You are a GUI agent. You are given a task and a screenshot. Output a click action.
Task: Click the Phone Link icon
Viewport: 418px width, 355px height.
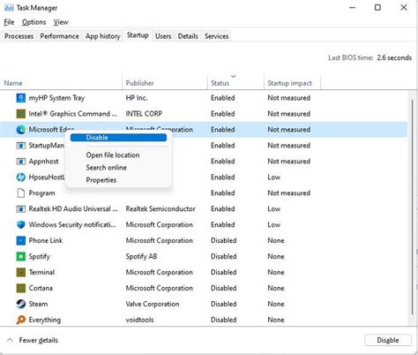click(21, 240)
